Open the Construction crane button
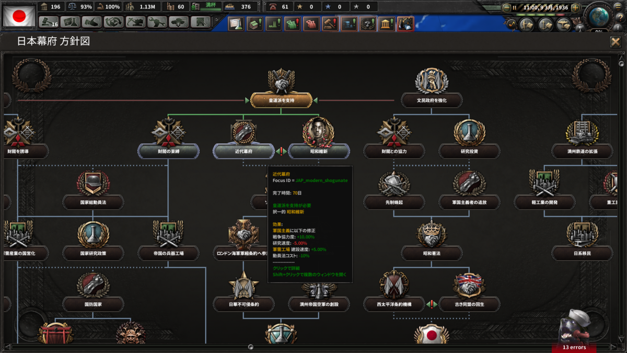Viewport: 627px width, 353px height. (135, 22)
